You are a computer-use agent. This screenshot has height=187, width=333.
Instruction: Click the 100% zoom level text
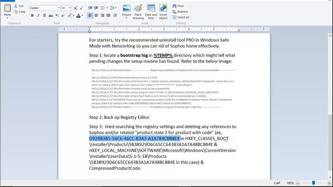290,183
